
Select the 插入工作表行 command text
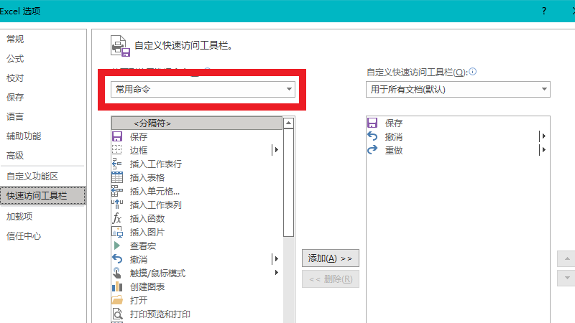click(x=155, y=164)
